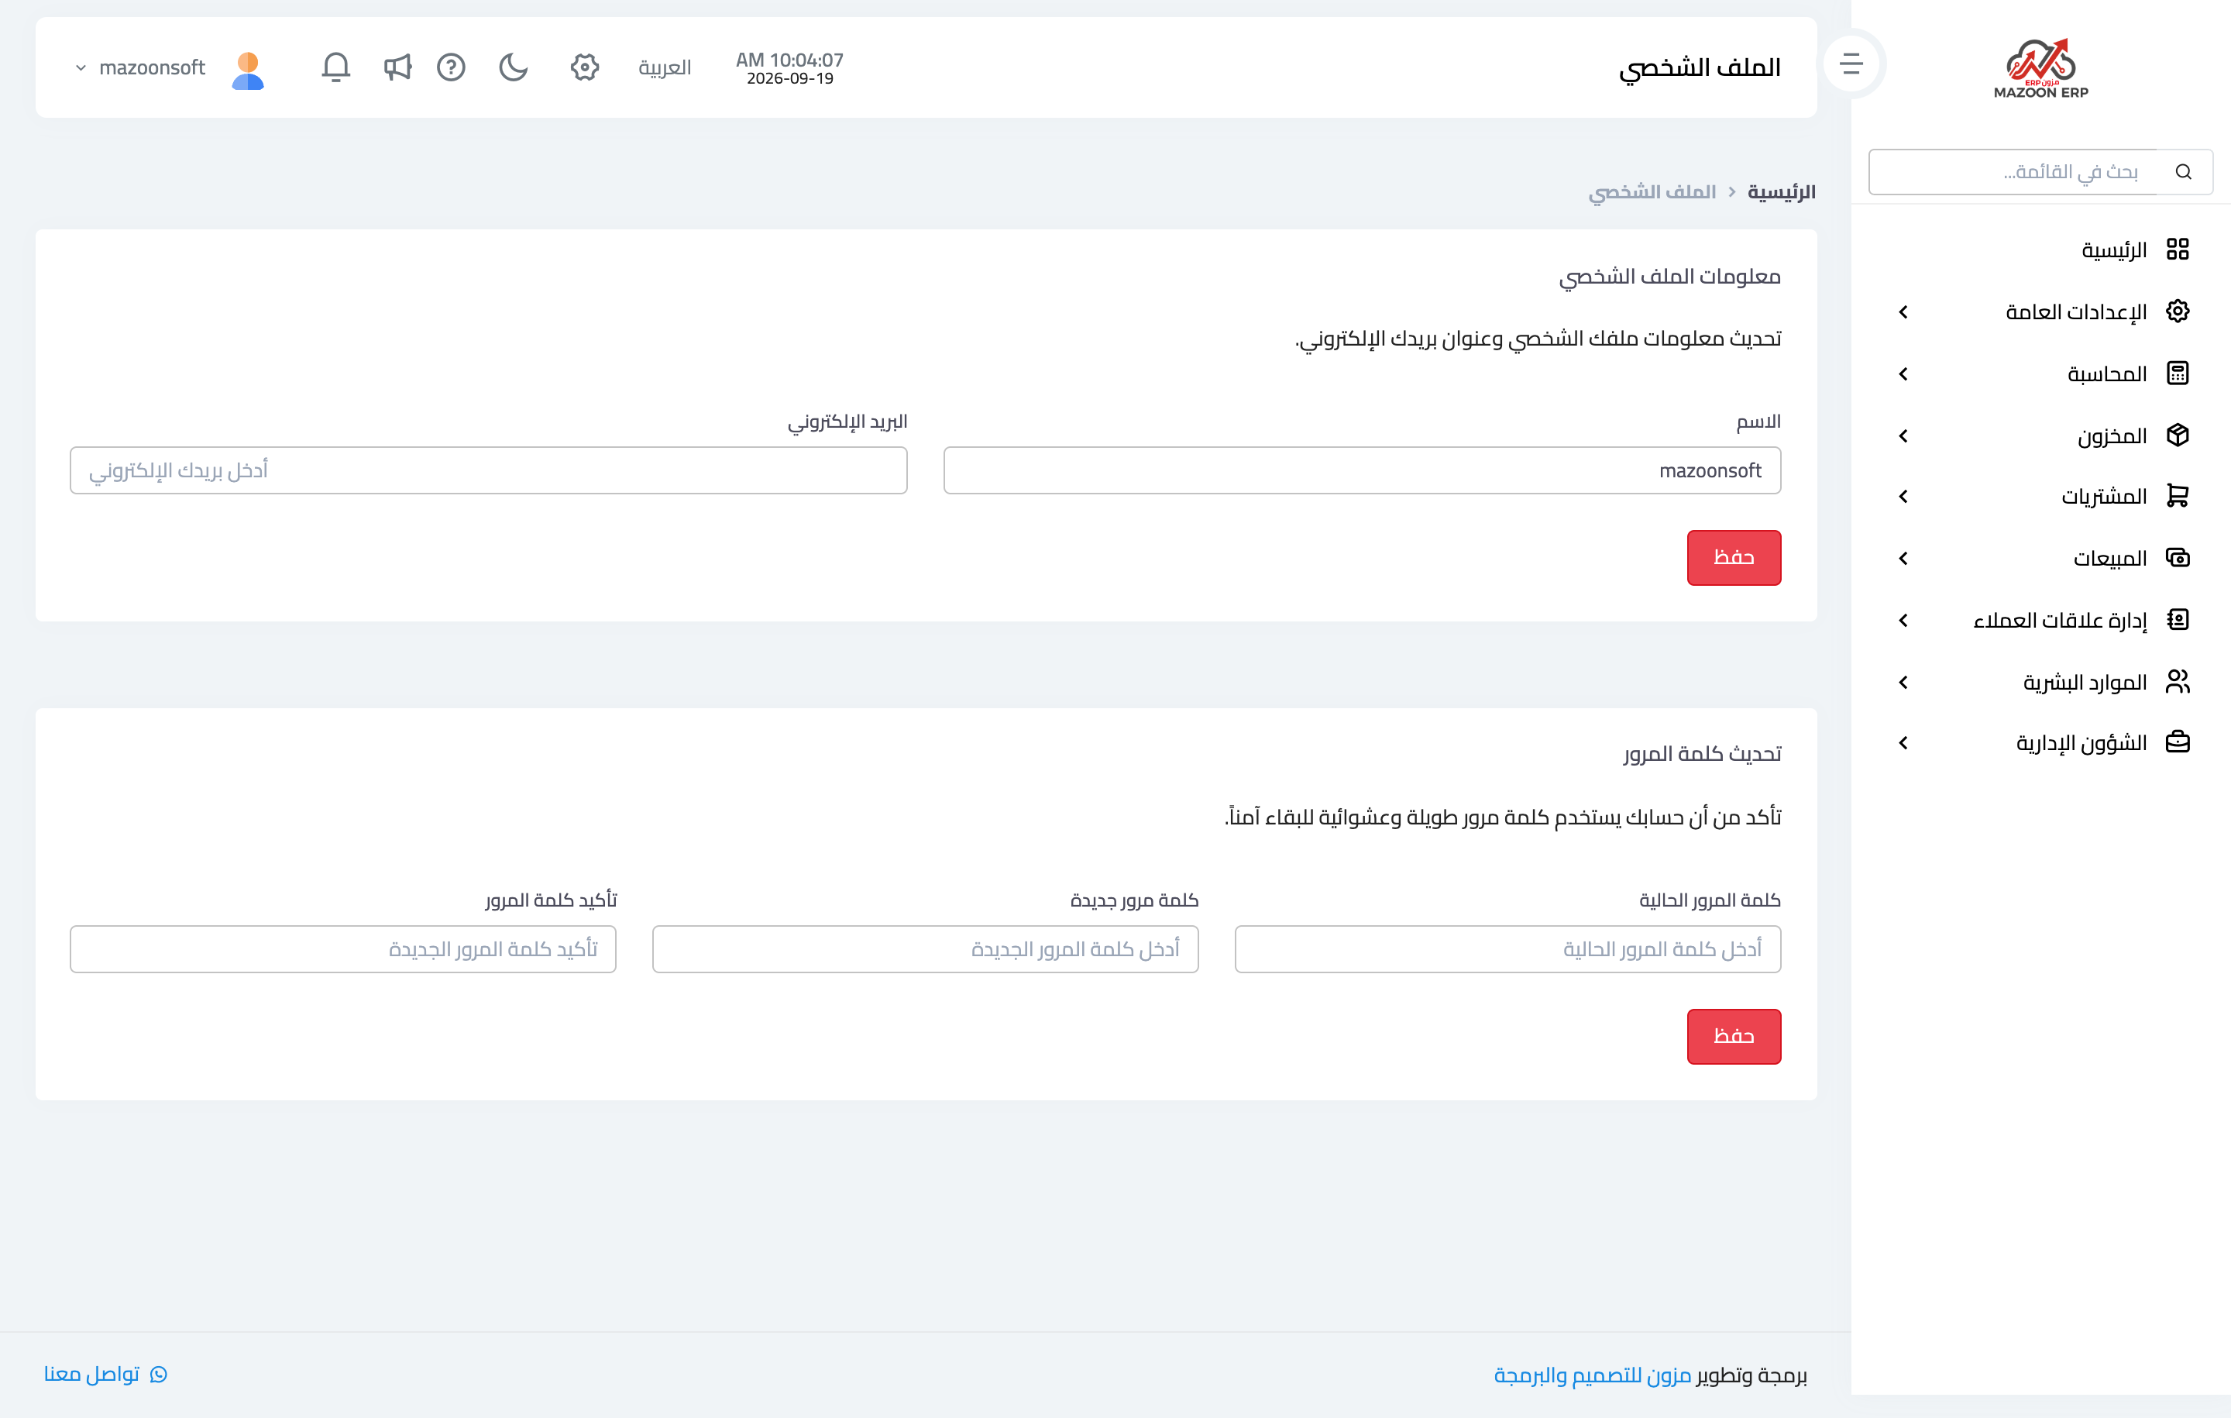Viewport: 2231px width, 1418px height.
Task: Focus the كلمة مرور جديدة field
Action: 926,949
